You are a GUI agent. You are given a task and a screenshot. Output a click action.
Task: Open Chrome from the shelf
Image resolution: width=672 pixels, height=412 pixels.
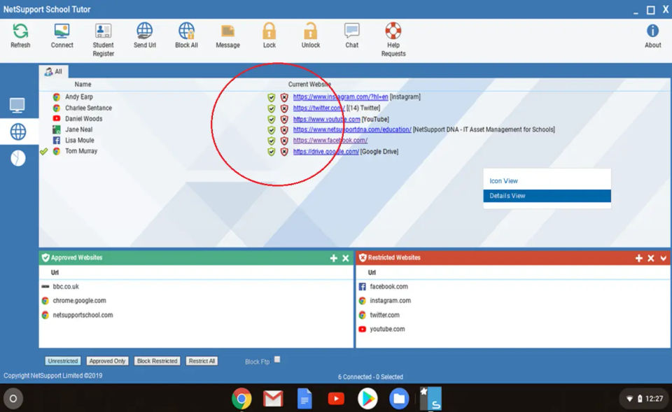[241, 399]
